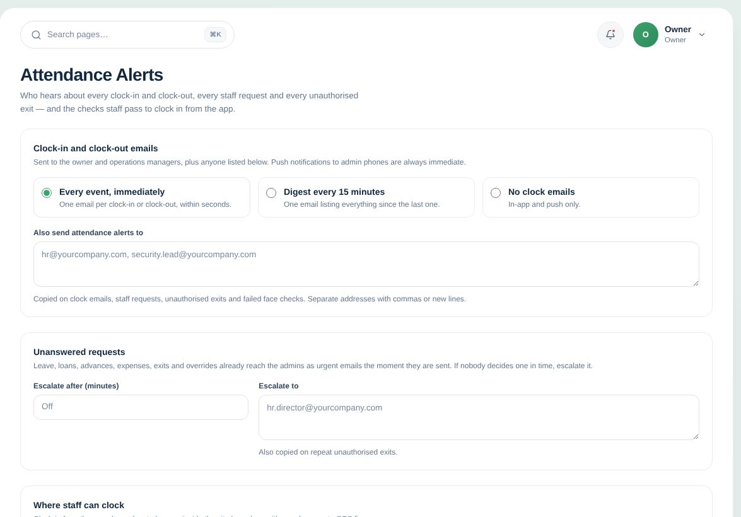Click 'Who hears about every clock-in' subtitle
This screenshot has height=517, width=741.
tap(189, 102)
